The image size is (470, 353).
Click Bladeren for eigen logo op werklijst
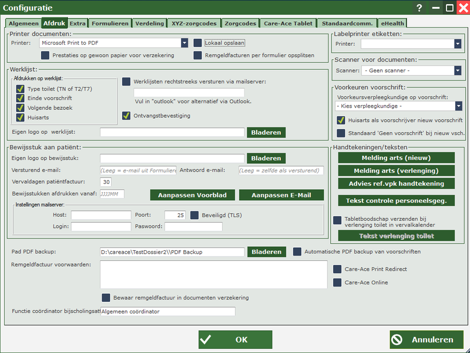point(266,133)
